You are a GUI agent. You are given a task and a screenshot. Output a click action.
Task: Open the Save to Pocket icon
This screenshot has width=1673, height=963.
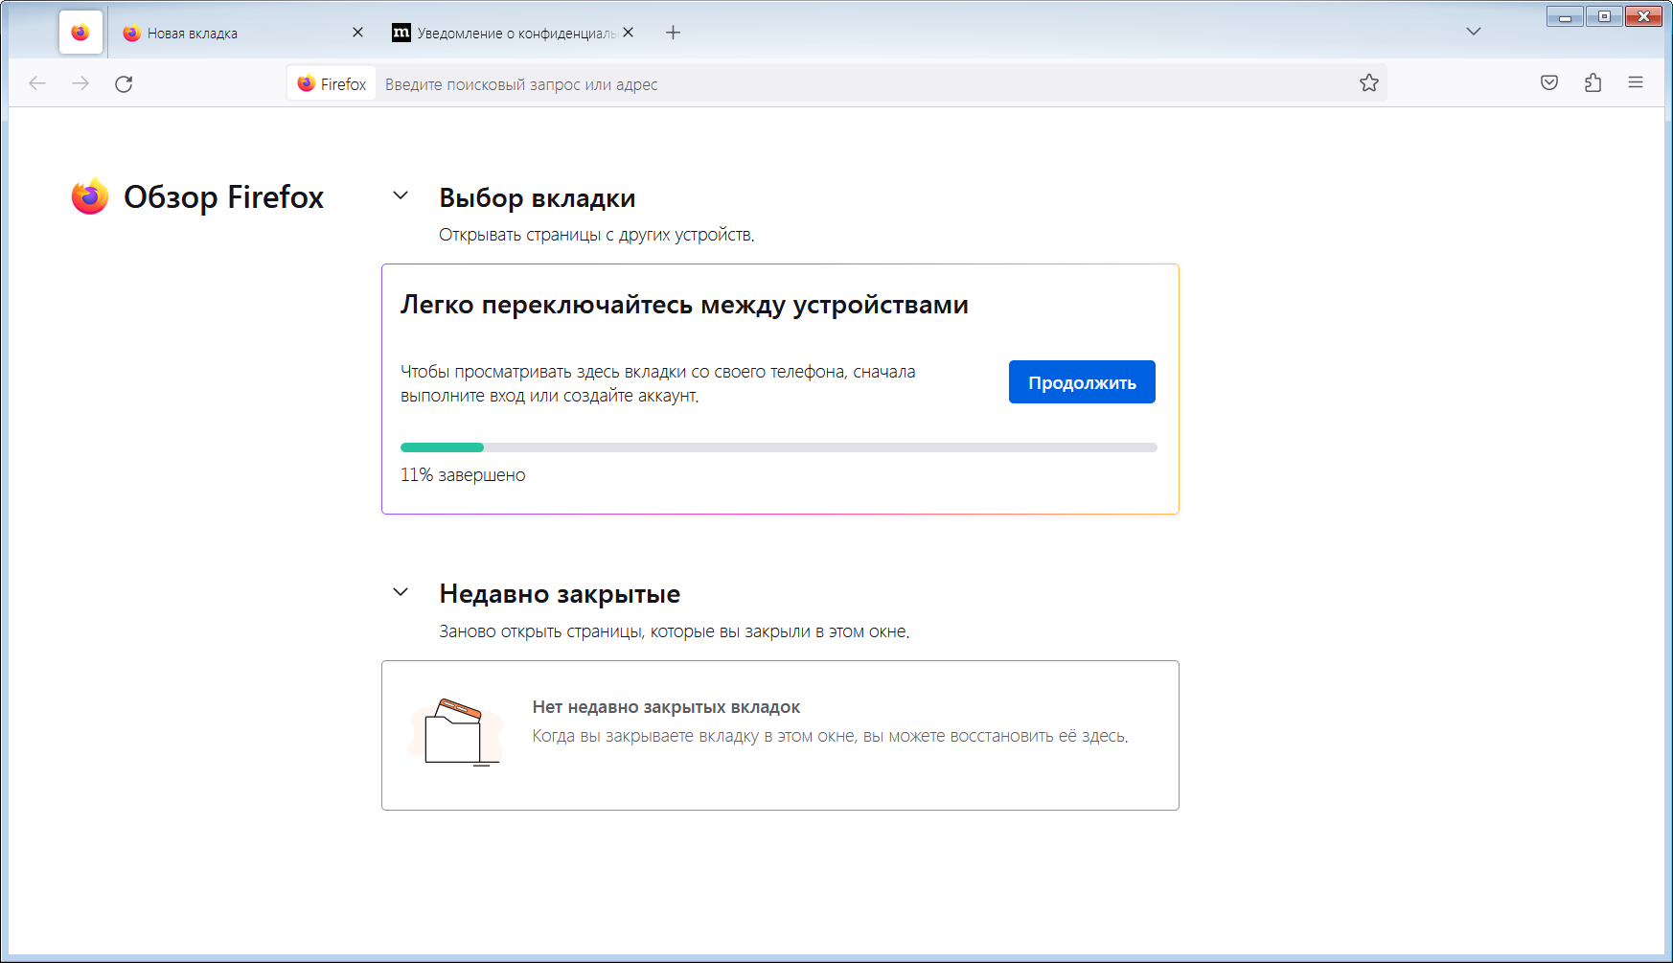pyautogui.click(x=1549, y=83)
